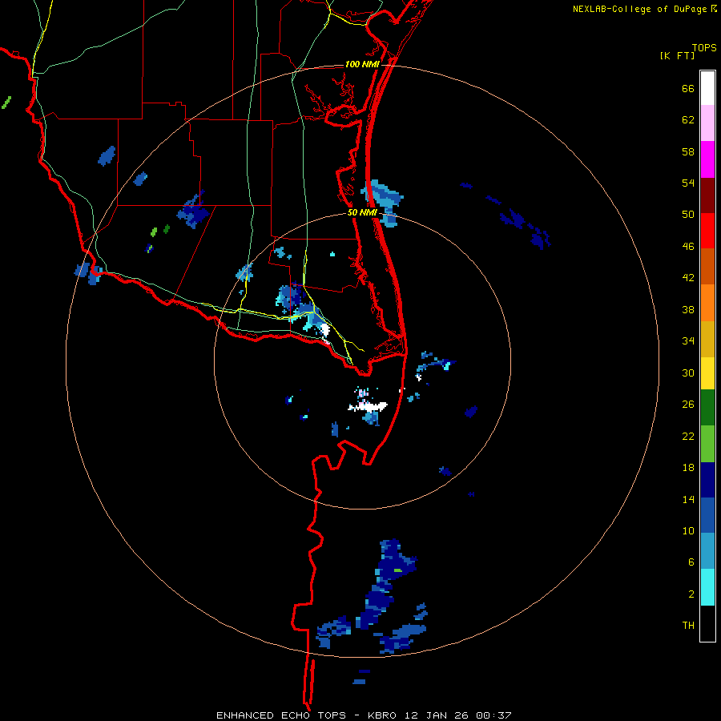Pick the magenta legend color swatch
Viewport: 721px width, 721px height.
707,159
